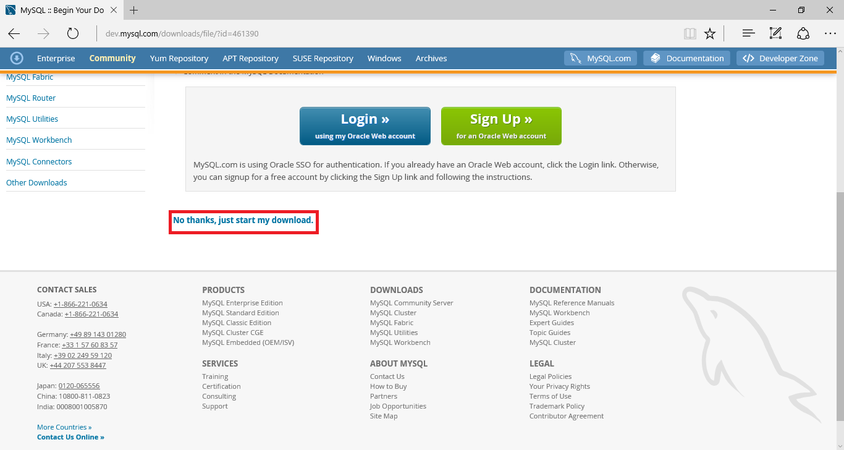This screenshot has width=844, height=450.
Task: Open the Archives nav item
Action: coord(431,58)
